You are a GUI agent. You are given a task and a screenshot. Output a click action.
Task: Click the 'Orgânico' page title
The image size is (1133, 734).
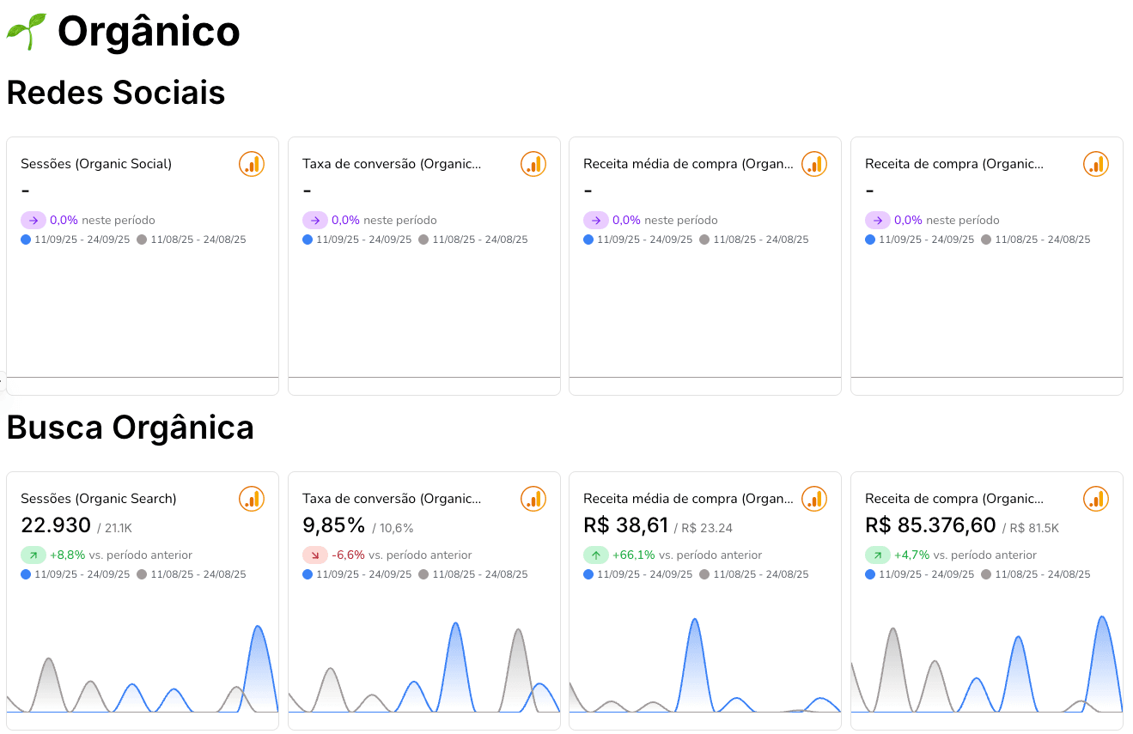[149, 32]
